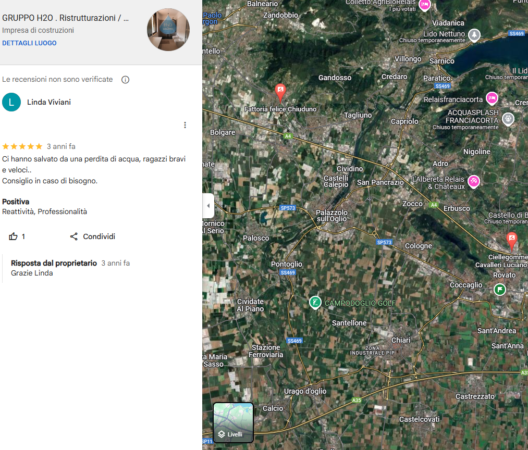Click the Zandobbio town label

tap(280, 15)
